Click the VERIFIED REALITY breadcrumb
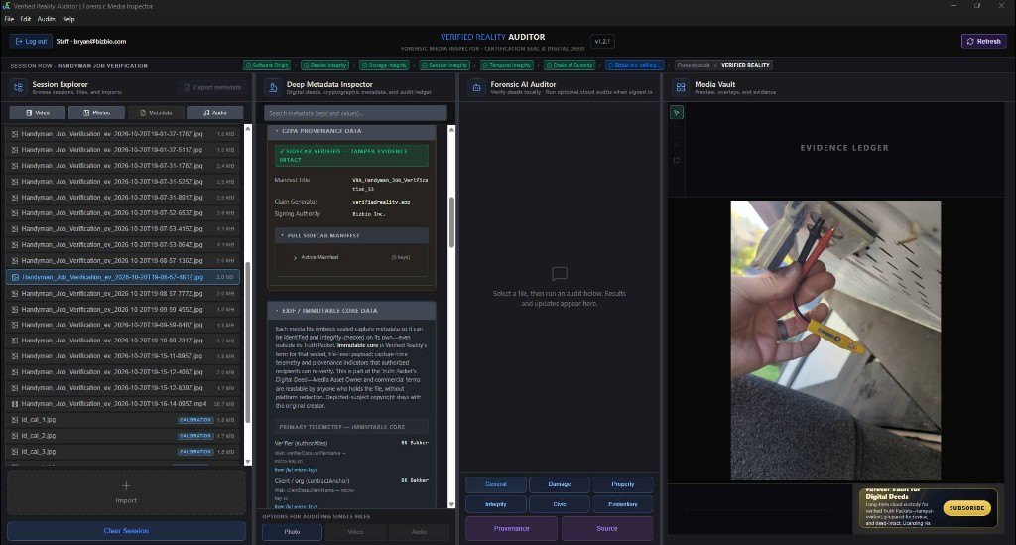The height and width of the screenshot is (545, 1016). [x=745, y=65]
